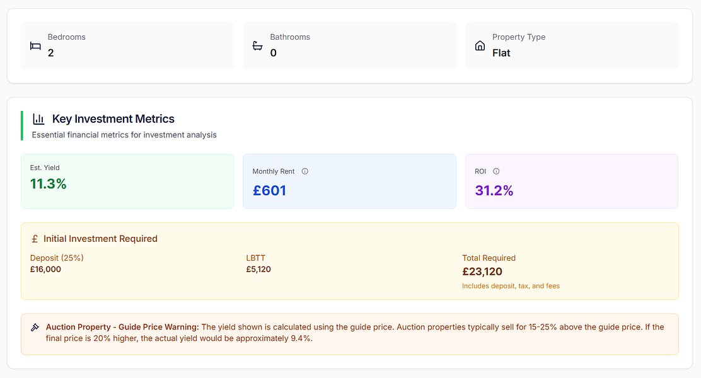The height and width of the screenshot is (378, 701).
Task: Click the Property Type Flat value
Action: [501, 53]
